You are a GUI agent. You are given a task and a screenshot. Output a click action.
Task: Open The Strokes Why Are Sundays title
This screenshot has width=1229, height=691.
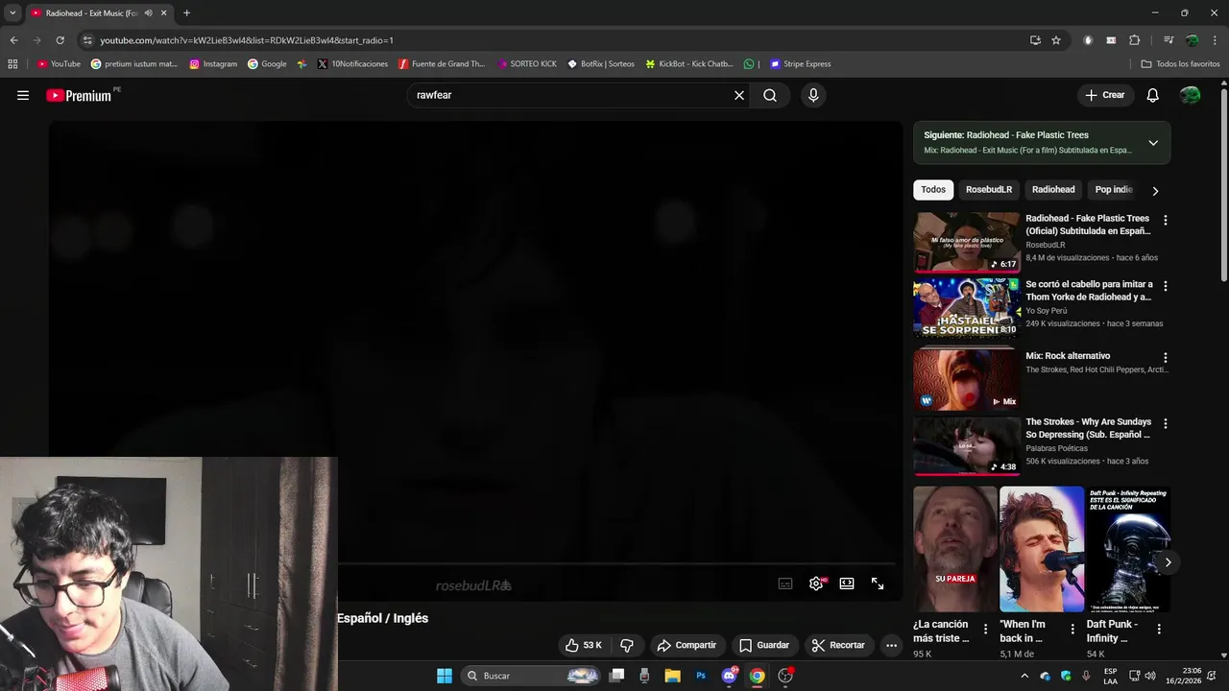(x=1088, y=428)
